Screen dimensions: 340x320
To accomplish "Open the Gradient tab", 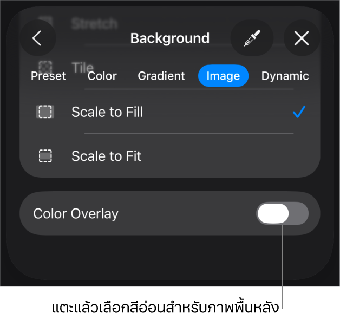I will pos(161,76).
